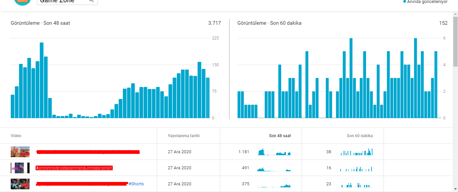Open the first video's redacted title
The width and height of the screenshot is (458, 192).
88,152
